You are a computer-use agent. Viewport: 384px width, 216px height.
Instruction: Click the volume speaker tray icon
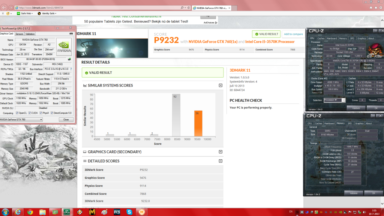[x=364, y=212]
